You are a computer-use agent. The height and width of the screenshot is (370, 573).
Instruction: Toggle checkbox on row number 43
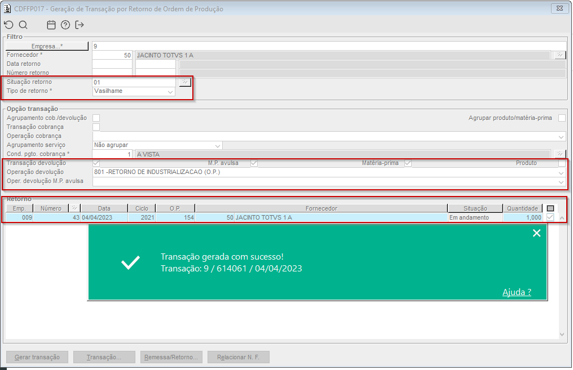pos(550,217)
